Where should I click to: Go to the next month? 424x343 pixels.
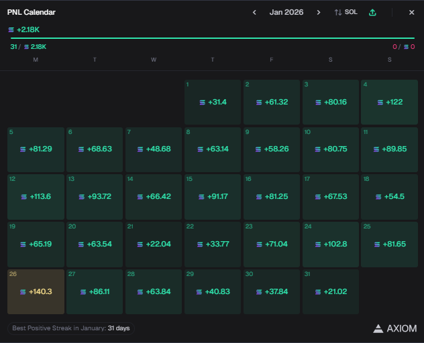[x=319, y=13]
